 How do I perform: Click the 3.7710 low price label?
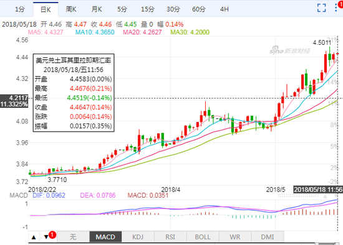click(57, 180)
